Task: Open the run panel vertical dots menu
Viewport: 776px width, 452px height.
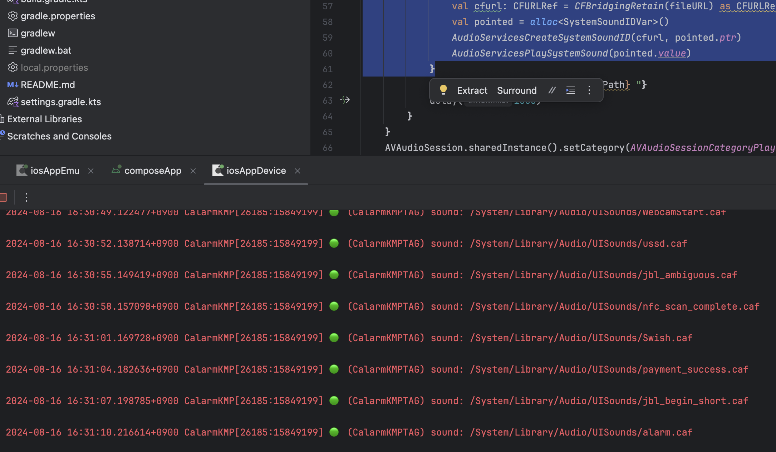Action: 26,197
